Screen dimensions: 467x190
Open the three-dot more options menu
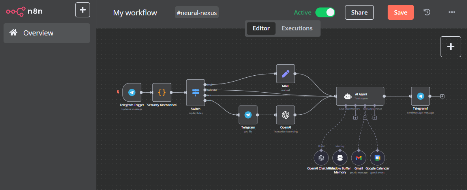click(x=452, y=12)
